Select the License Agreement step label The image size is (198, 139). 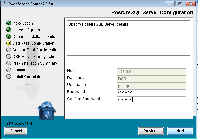(29, 30)
